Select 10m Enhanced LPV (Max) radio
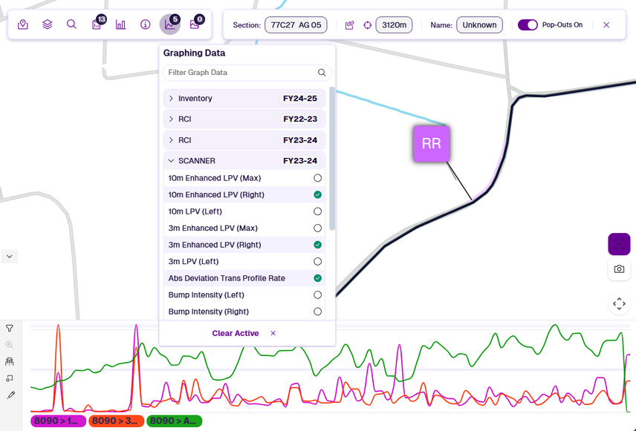636x431 pixels. [x=317, y=178]
